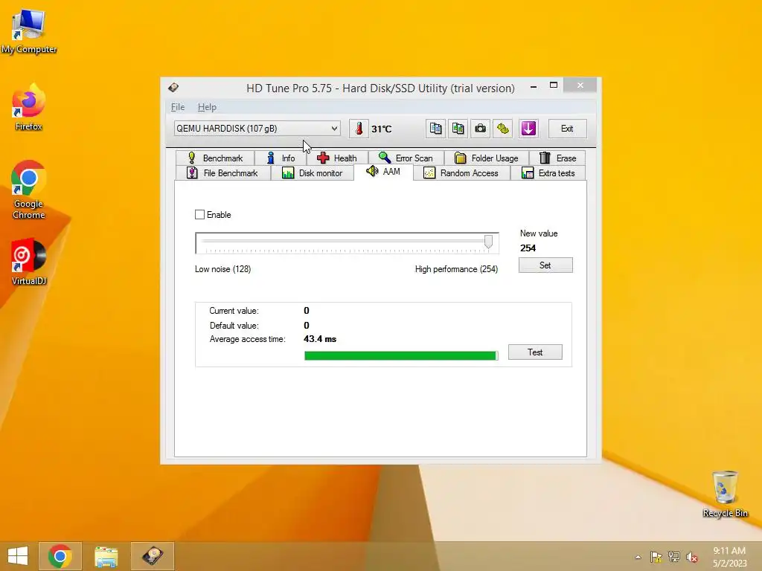Open Google Chrome desktop shortcut
762x571 pixels.
click(29, 190)
